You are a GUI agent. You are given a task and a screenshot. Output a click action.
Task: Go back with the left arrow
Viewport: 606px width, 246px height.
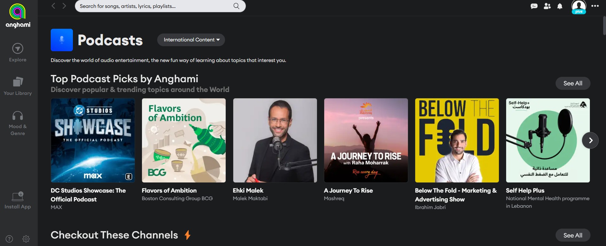coord(53,6)
